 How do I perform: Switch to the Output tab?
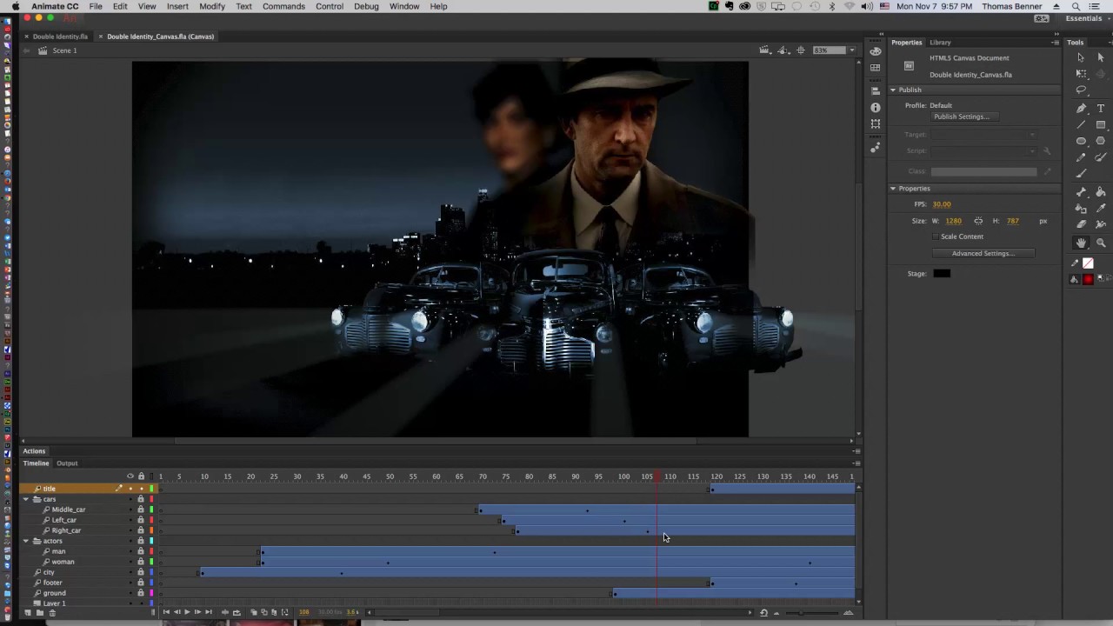point(67,463)
